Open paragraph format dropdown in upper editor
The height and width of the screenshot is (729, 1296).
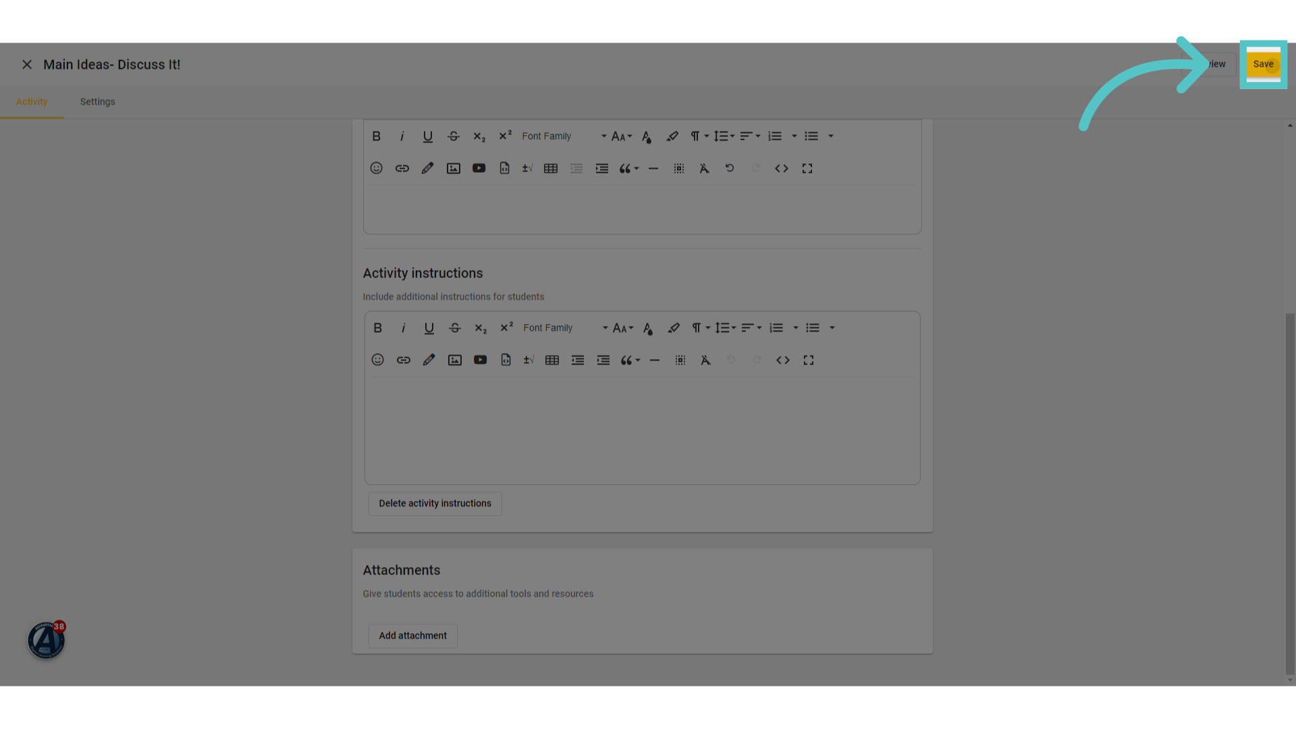(699, 136)
